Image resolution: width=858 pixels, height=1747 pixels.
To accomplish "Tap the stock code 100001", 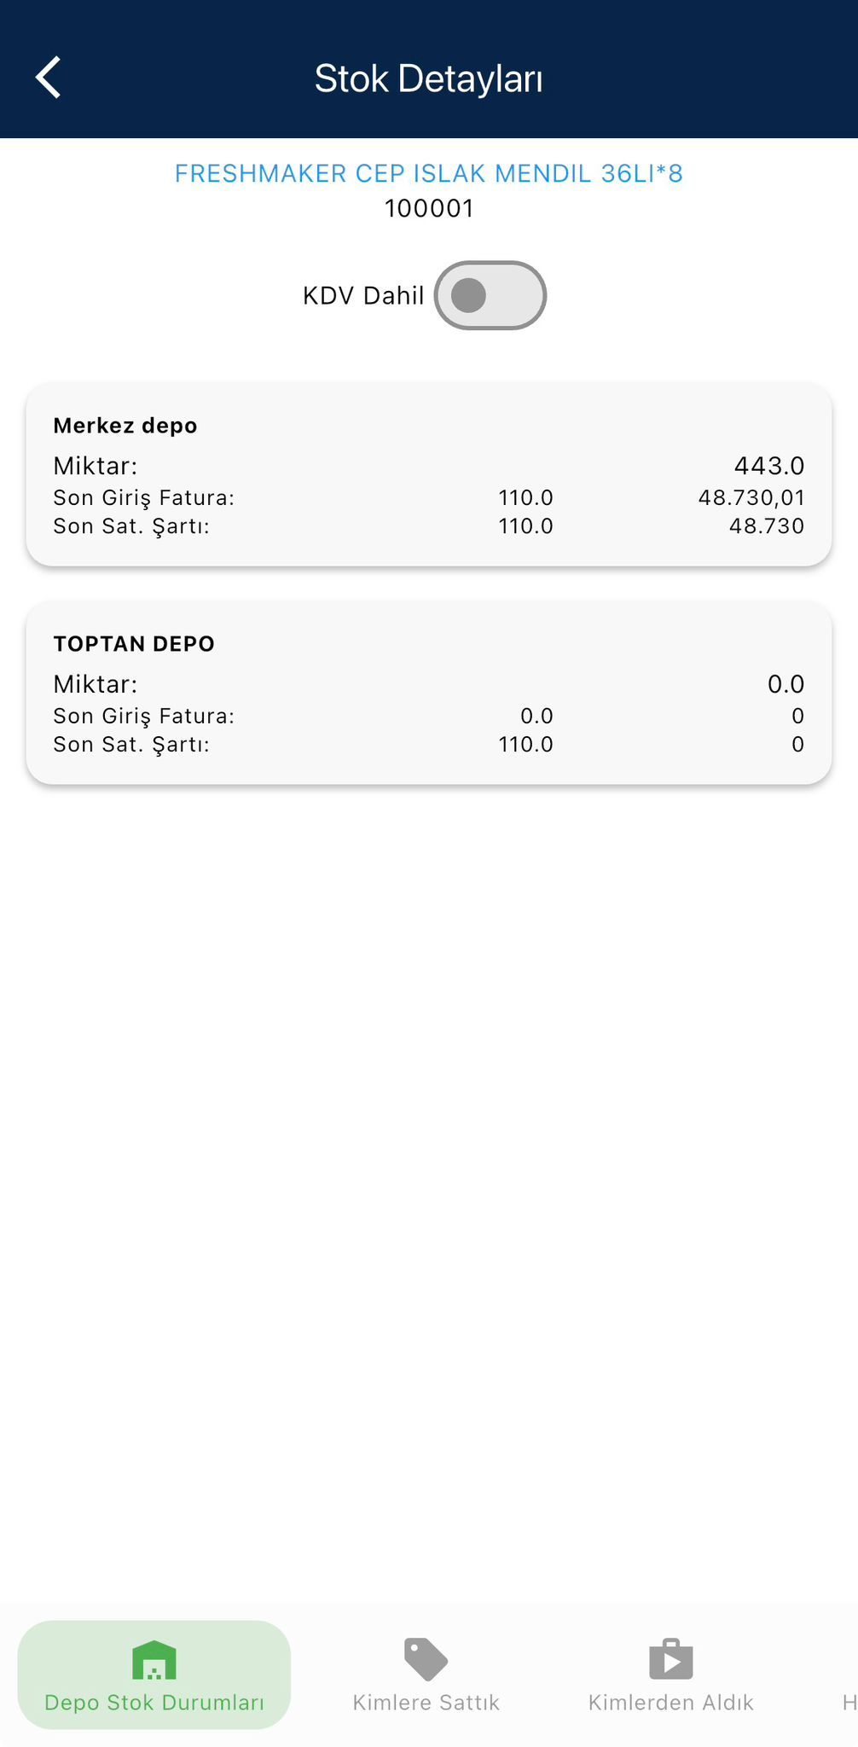I will pos(429,208).
